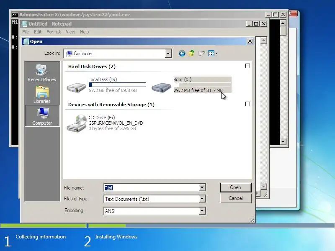The width and height of the screenshot is (335, 251).
Task: Click the Notepad window title icon
Action: (x=25, y=24)
